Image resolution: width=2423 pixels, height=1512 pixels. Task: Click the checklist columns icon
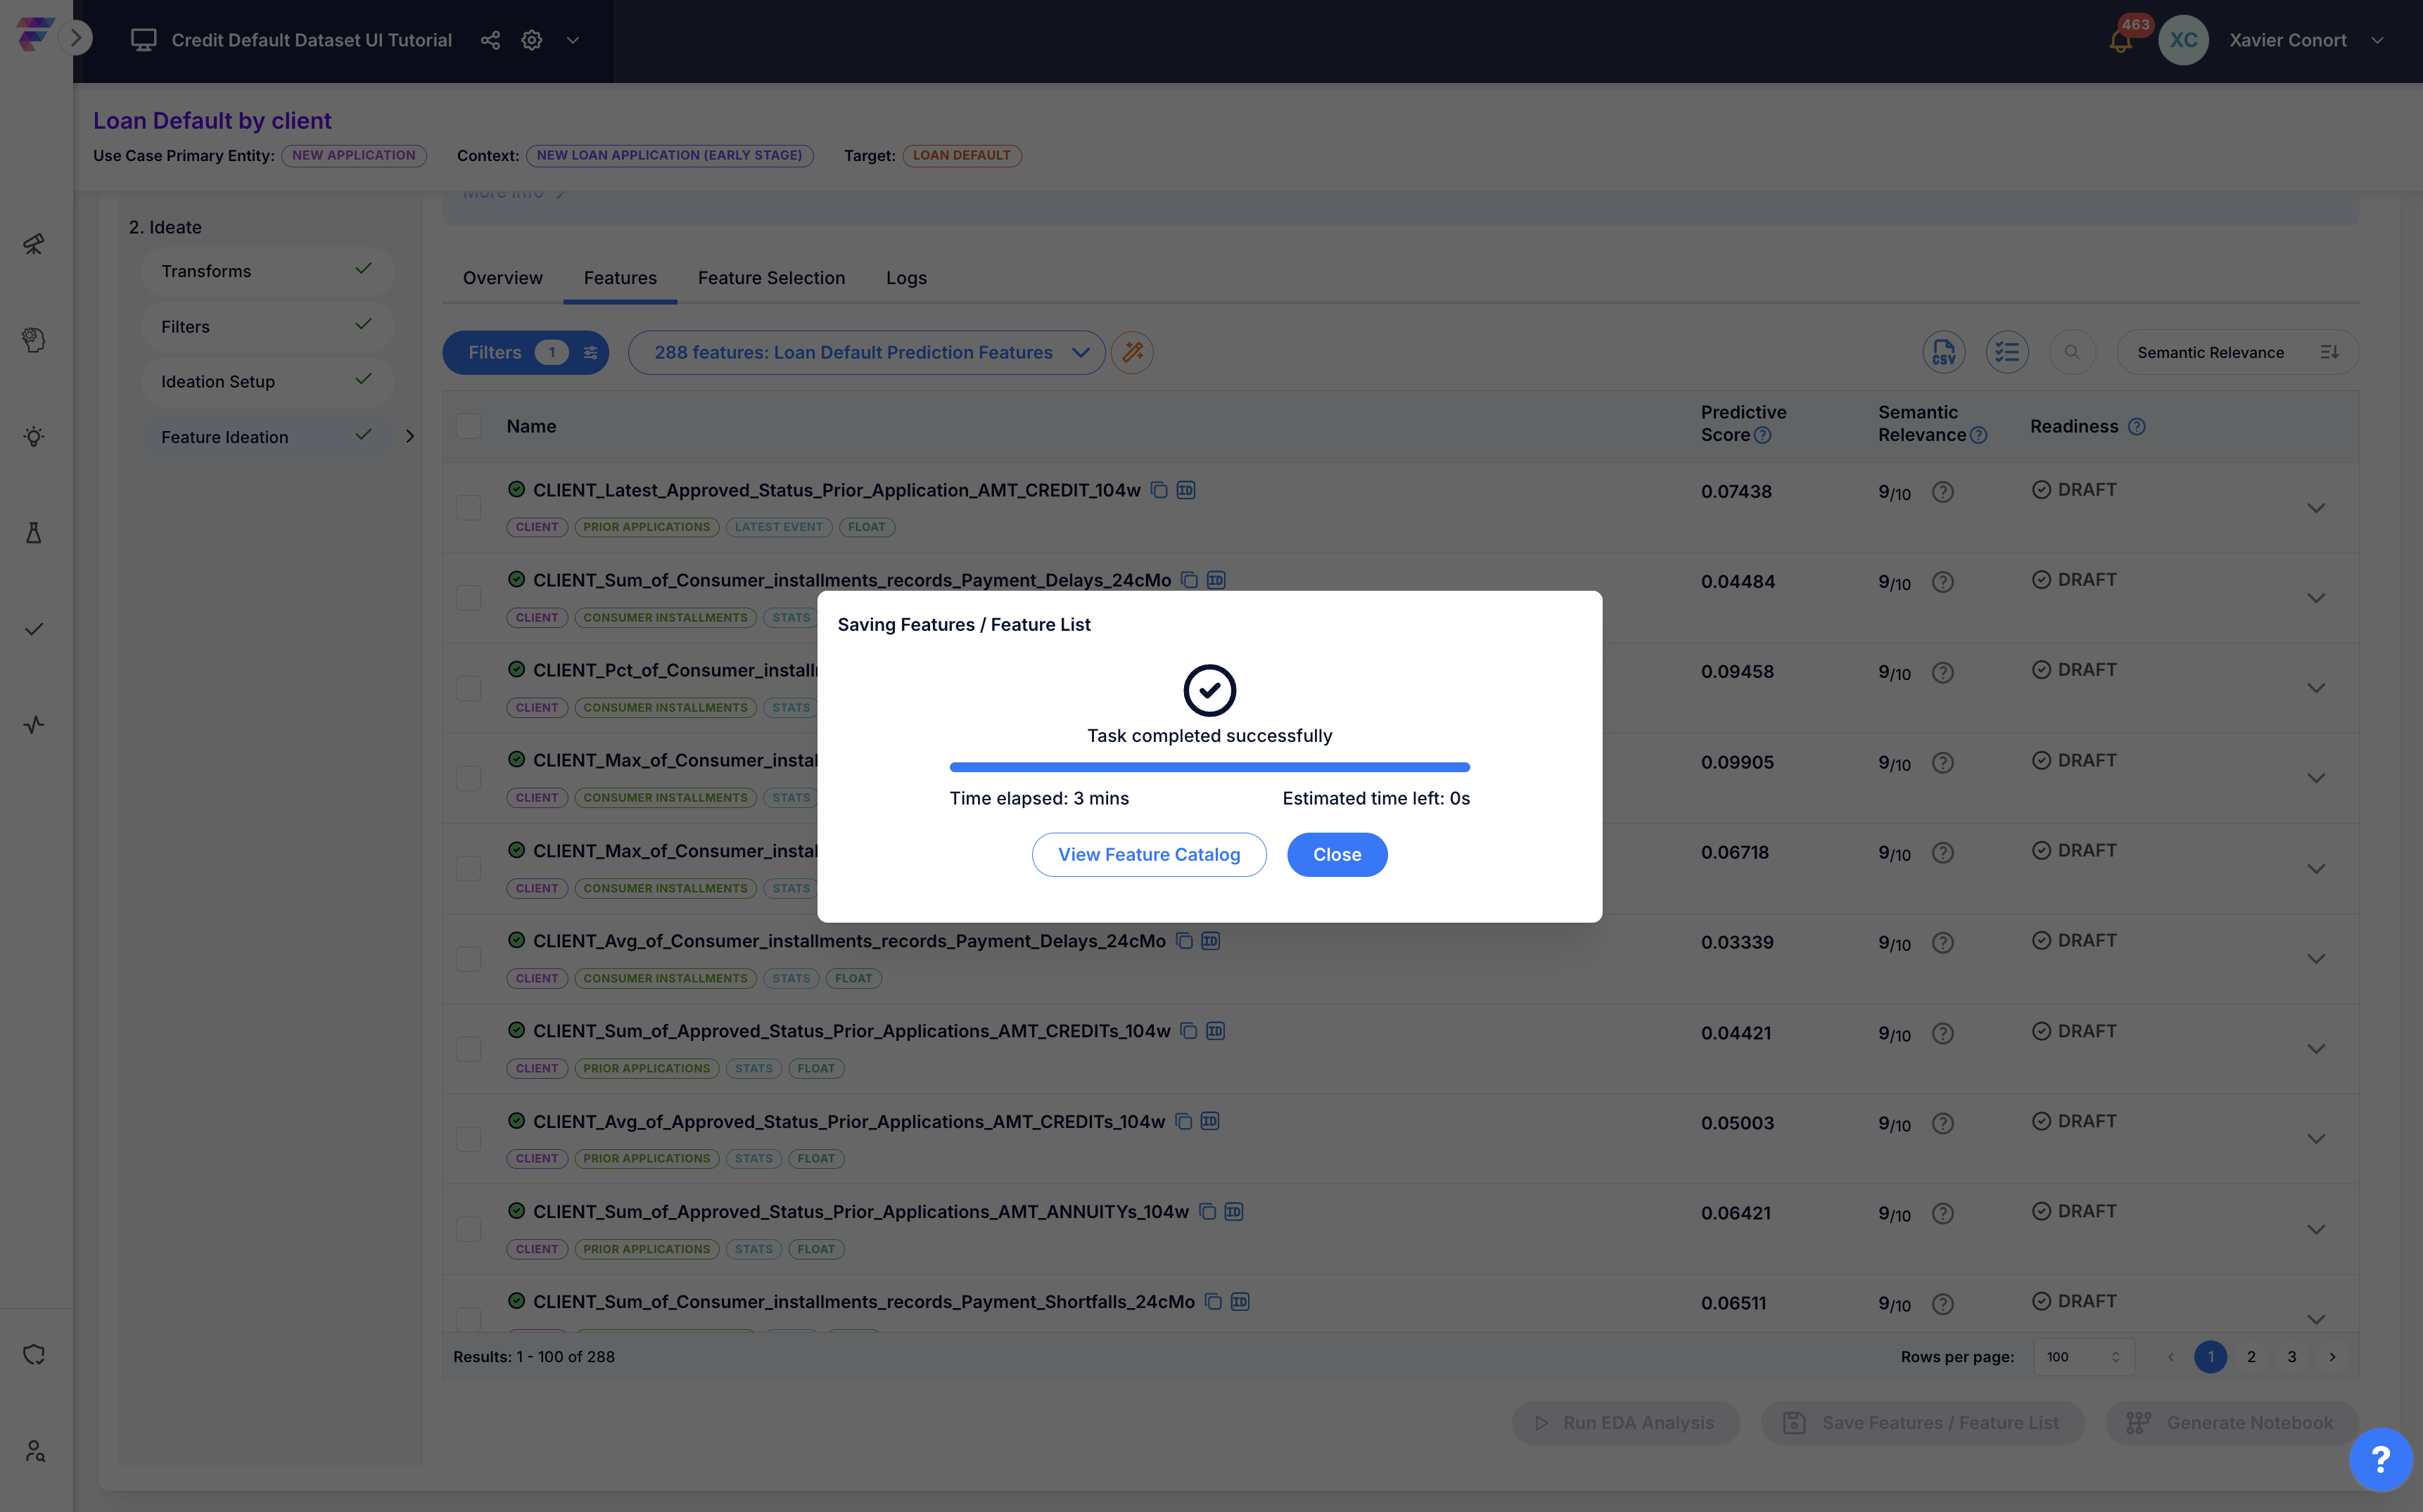[2007, 352]
